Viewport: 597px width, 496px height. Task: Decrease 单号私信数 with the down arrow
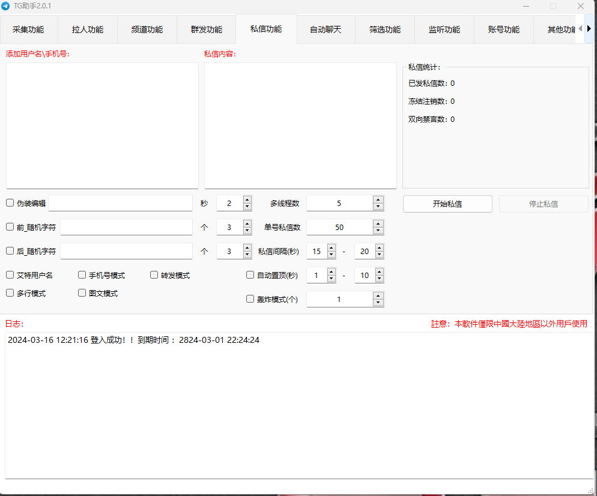click(378, 231)
